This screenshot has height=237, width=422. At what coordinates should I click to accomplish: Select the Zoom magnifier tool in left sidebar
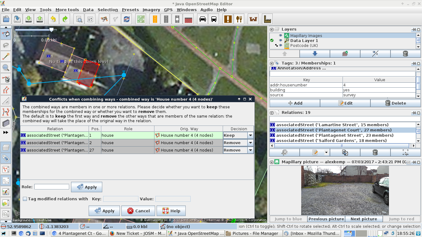6,67
